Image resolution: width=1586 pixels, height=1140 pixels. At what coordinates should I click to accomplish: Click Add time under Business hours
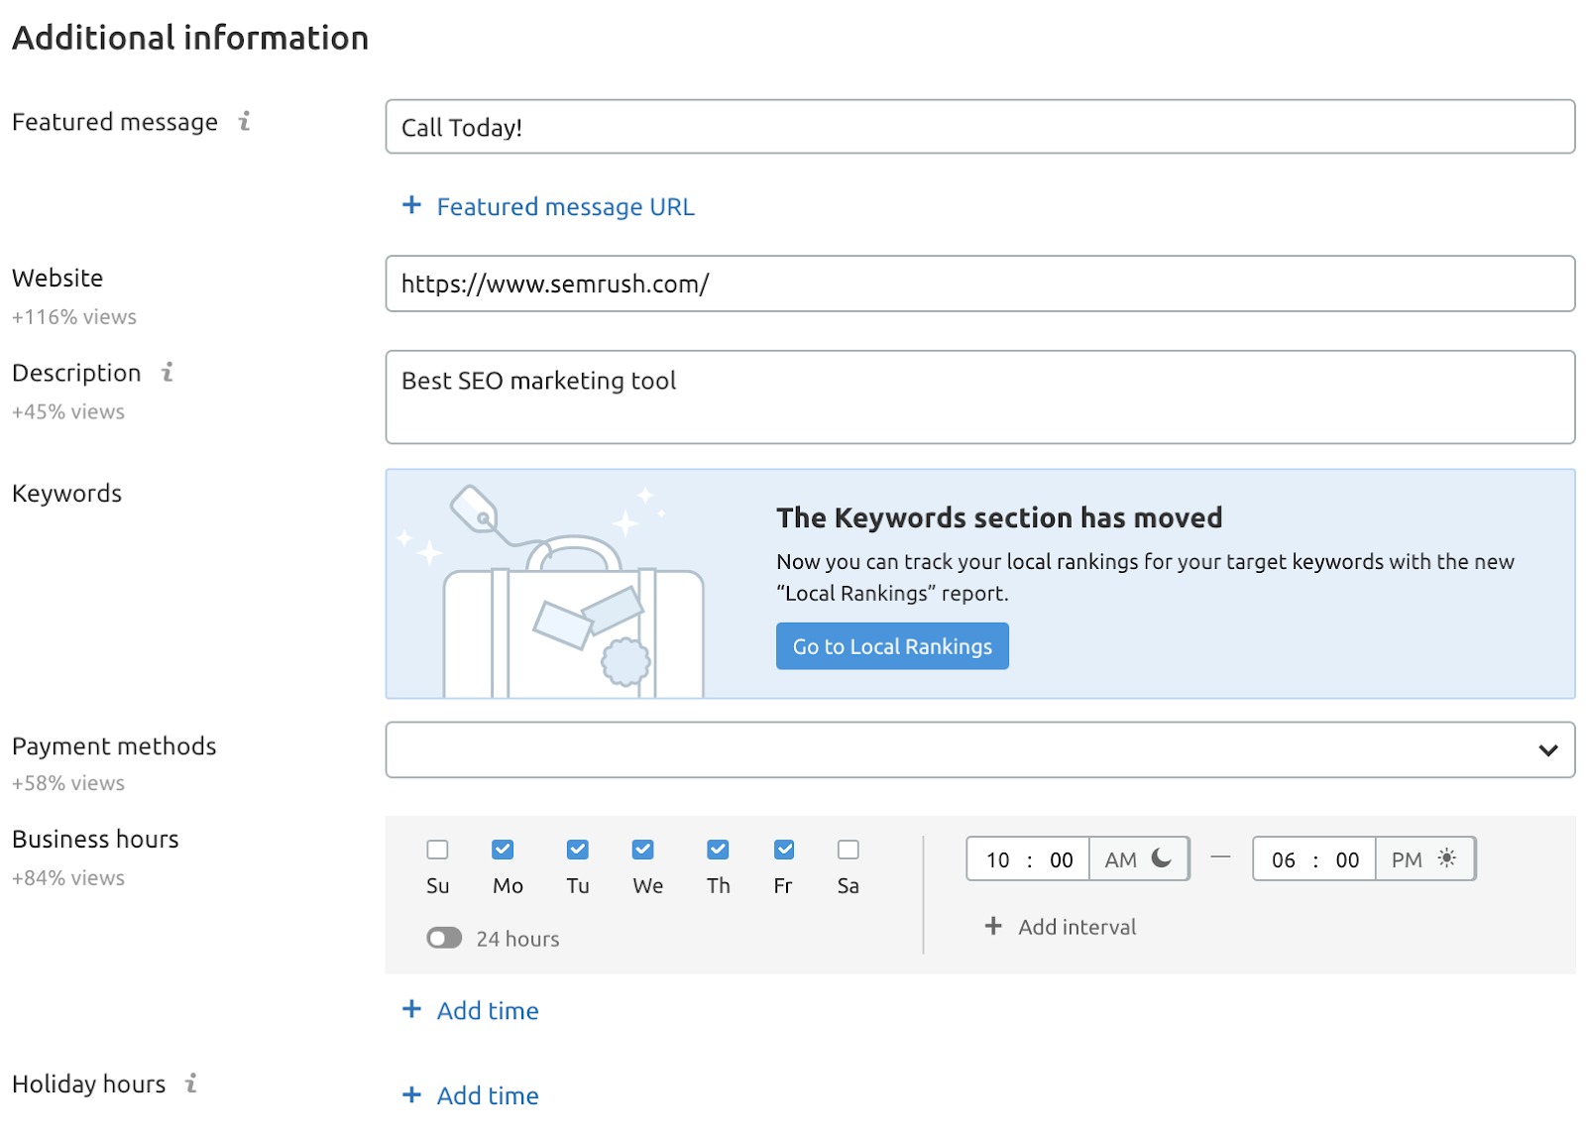[x=488, y=1010]
